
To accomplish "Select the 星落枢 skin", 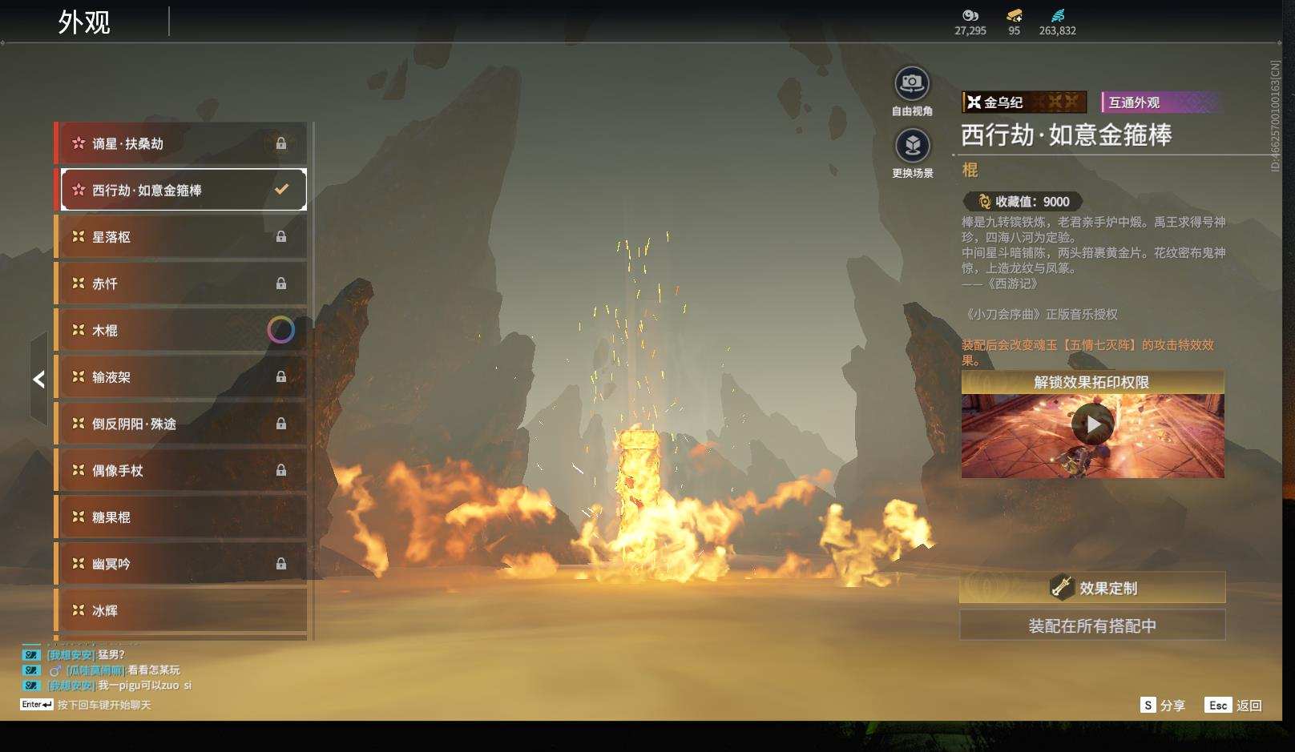I will click(180, 237).
